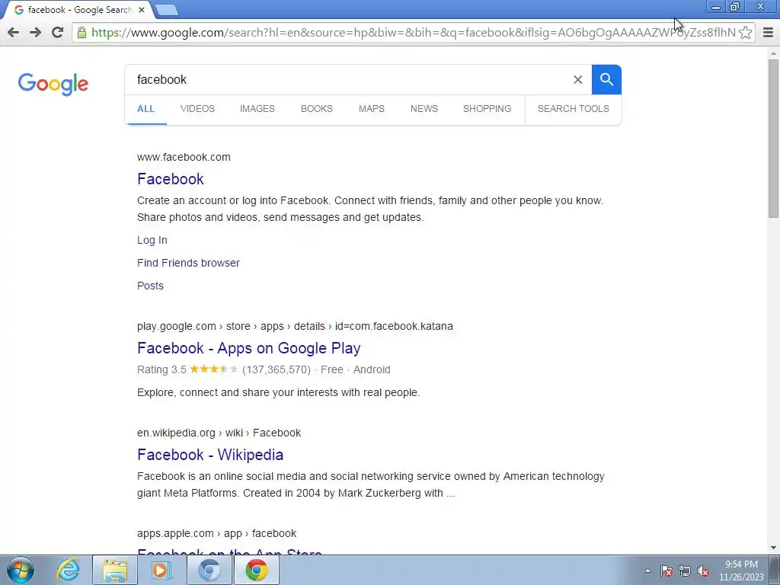The width and height of the screenshot is (780, 585).
Task: Click the green padlock security icon
Action: [x=82, y=33]
